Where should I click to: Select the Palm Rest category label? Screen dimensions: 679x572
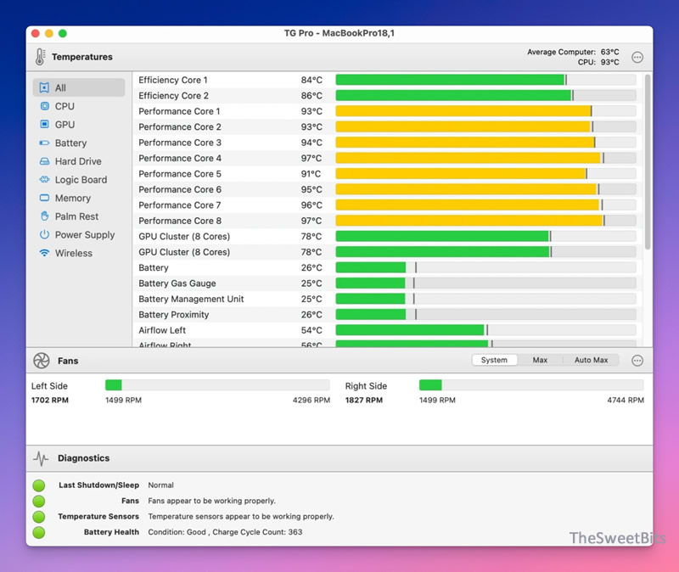pos(76,216)
